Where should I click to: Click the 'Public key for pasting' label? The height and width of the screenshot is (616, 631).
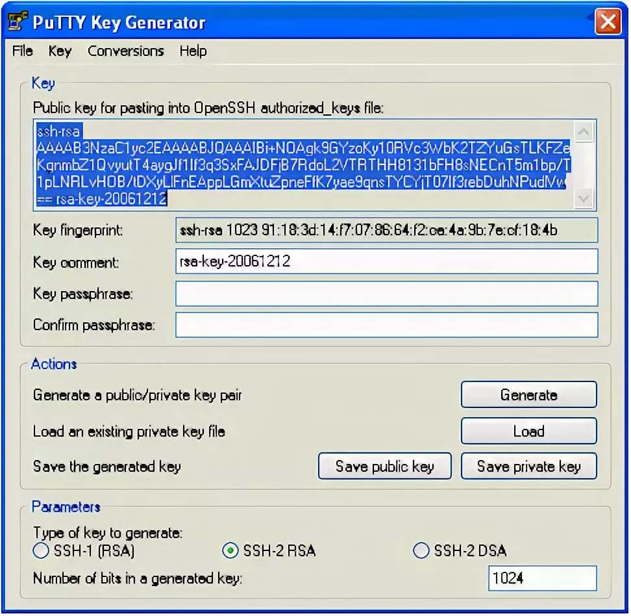(x=208, y=108)
